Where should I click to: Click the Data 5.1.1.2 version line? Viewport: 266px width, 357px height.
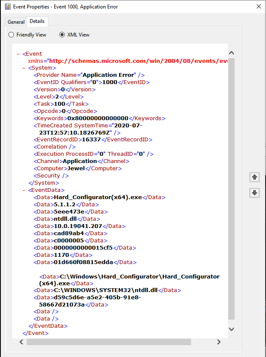[x=66, y=205]
